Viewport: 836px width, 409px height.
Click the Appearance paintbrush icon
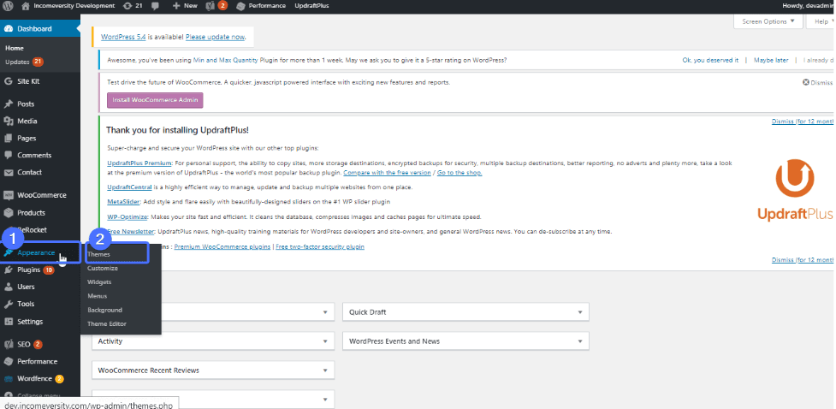tap(8, 252)
